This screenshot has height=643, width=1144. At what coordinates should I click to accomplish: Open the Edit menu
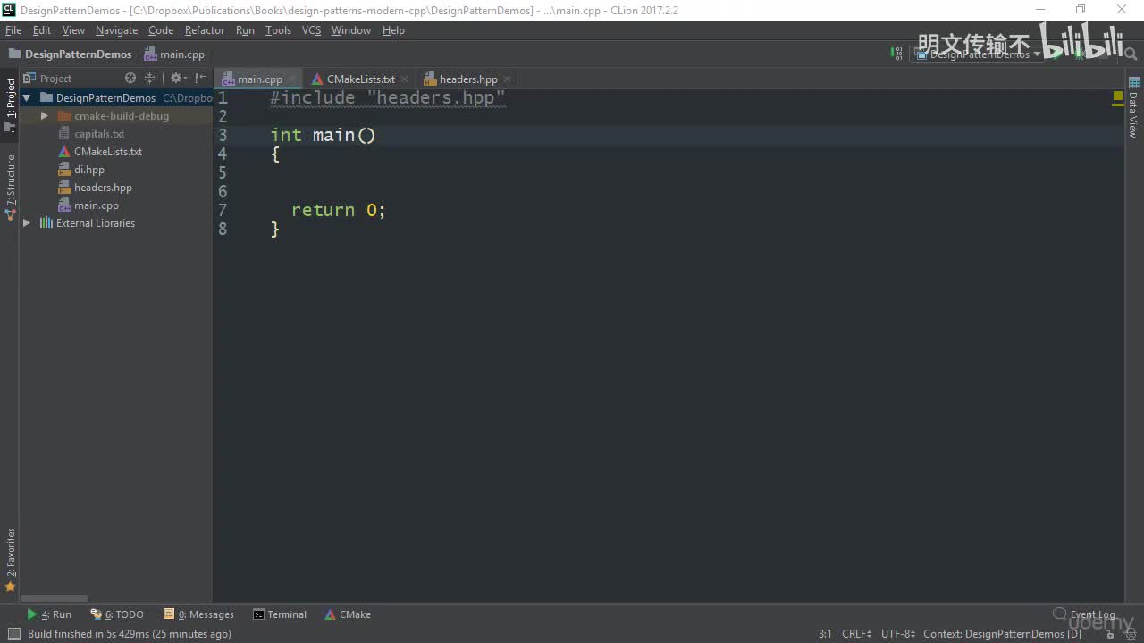42,30
